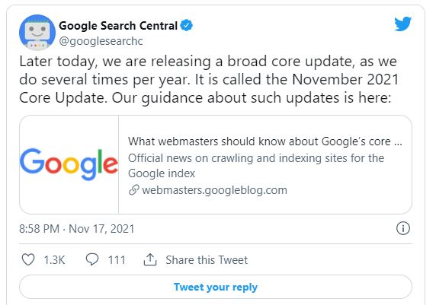Click the blue verified badge icon
Image resolution: width=436 pixels, height=305 pixels.
coord(186,26)
